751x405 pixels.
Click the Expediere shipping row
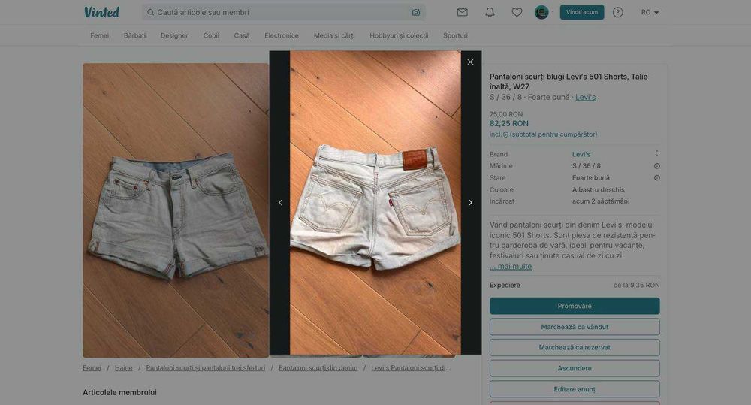tap(575, 286)
